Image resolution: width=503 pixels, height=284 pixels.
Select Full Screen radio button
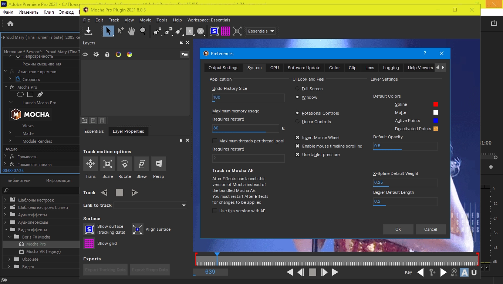pos(297,89)
